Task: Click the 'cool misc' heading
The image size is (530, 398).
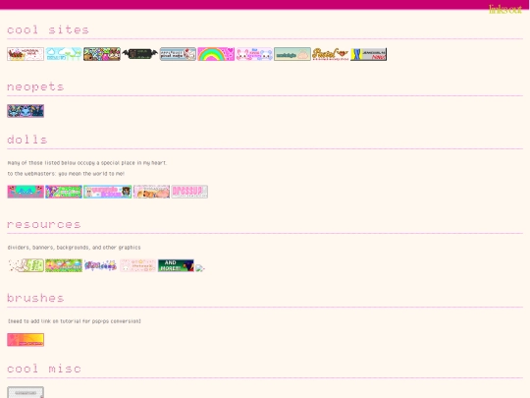Action: tap(44, 369)
